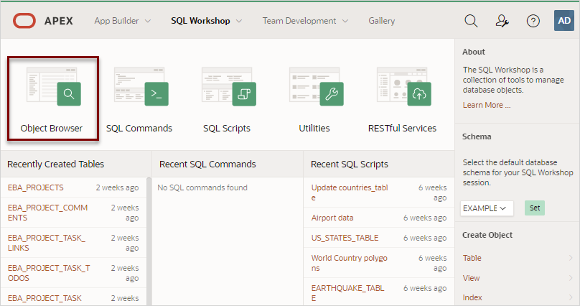Open the Update countries_table script

point(350,193)
